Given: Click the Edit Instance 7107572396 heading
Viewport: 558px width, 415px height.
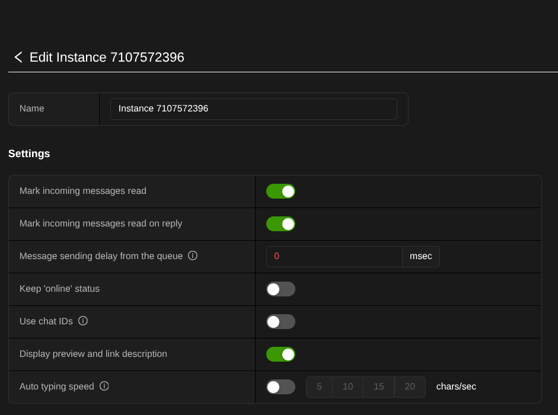Looking at the screenshot, I should 107,58.
